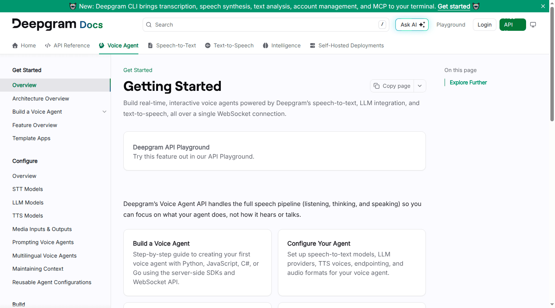The image size is (555, 308).
Task: Click the Home house icon
Action: (15, 45)
